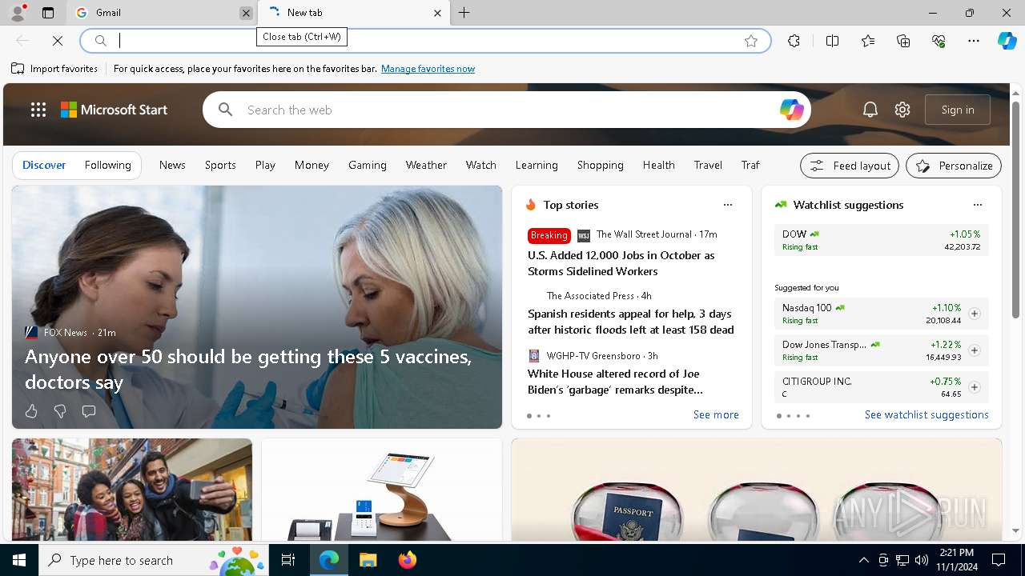The width and height of the screenshot is (1025, 576).
Task: Open the U.S. Added 12,000 Jobs story
Action: click(621, 263)
